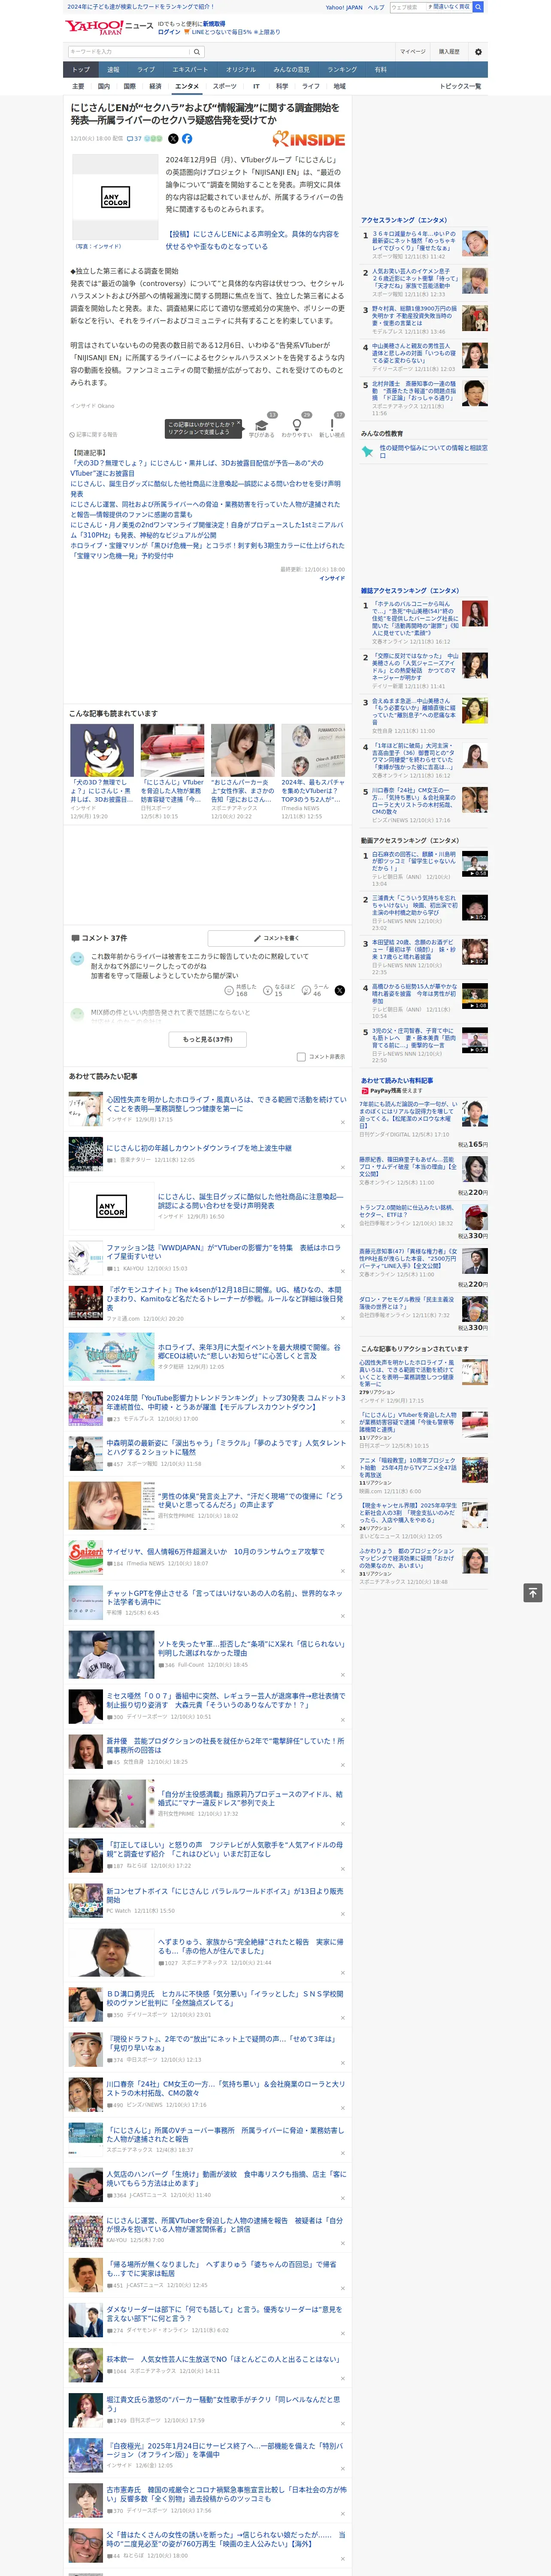551x2576 pixels.
Task: Click the back-to-top arrow button
Action: click(533, 1592)
